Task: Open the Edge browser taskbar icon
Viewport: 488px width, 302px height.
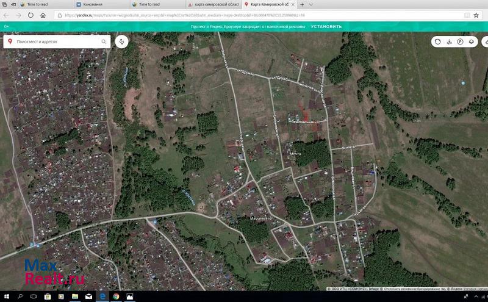Action: point(102,297)
